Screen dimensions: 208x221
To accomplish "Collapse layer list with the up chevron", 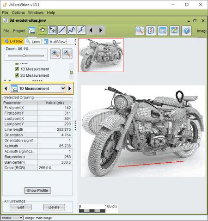I will 5,80.
